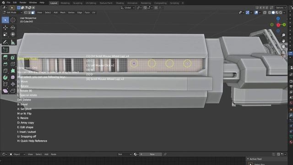Screen dimensions: 293x165
Task: Select the Rip Region tool
Action: tap(13, 91)
